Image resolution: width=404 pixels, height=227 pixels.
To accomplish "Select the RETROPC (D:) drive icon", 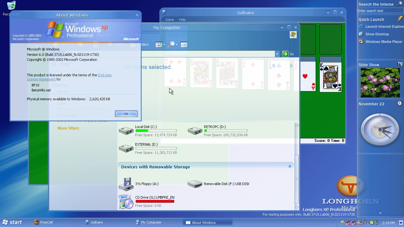I will click(x=195, y=131).
